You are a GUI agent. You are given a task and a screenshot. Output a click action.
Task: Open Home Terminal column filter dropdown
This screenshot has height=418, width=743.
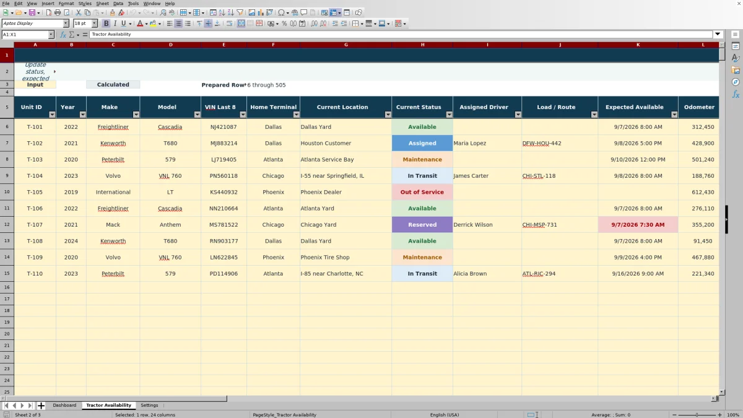point(296,115)
